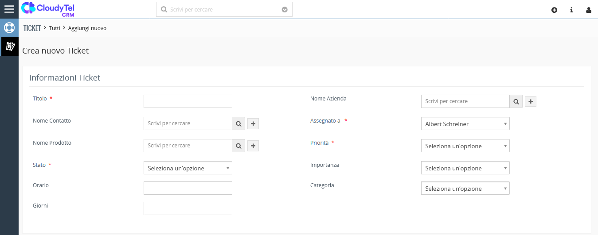Click the quick create plus icon
Viewport: 598px width, 235px height.
pyautogui.click(x=554, y=10)
